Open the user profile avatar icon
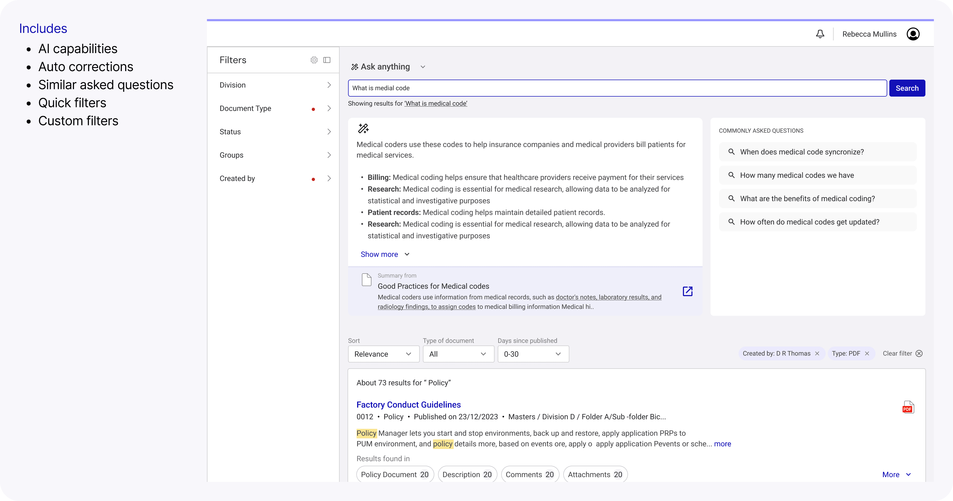 (913, 34)
